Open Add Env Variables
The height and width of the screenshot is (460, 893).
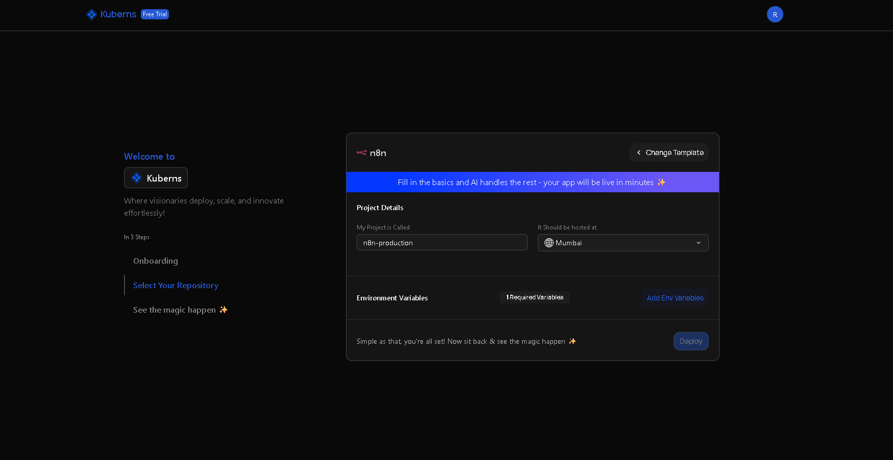click(x=675, y=298)
